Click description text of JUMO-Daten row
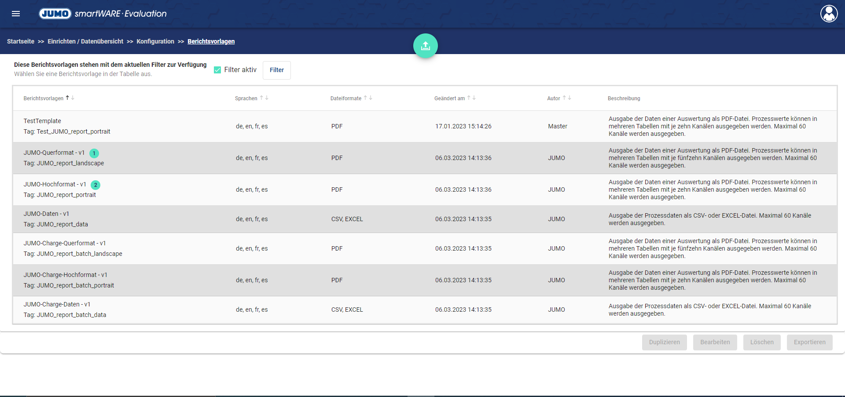The image size is (845, 397). [x=710, y=219]
